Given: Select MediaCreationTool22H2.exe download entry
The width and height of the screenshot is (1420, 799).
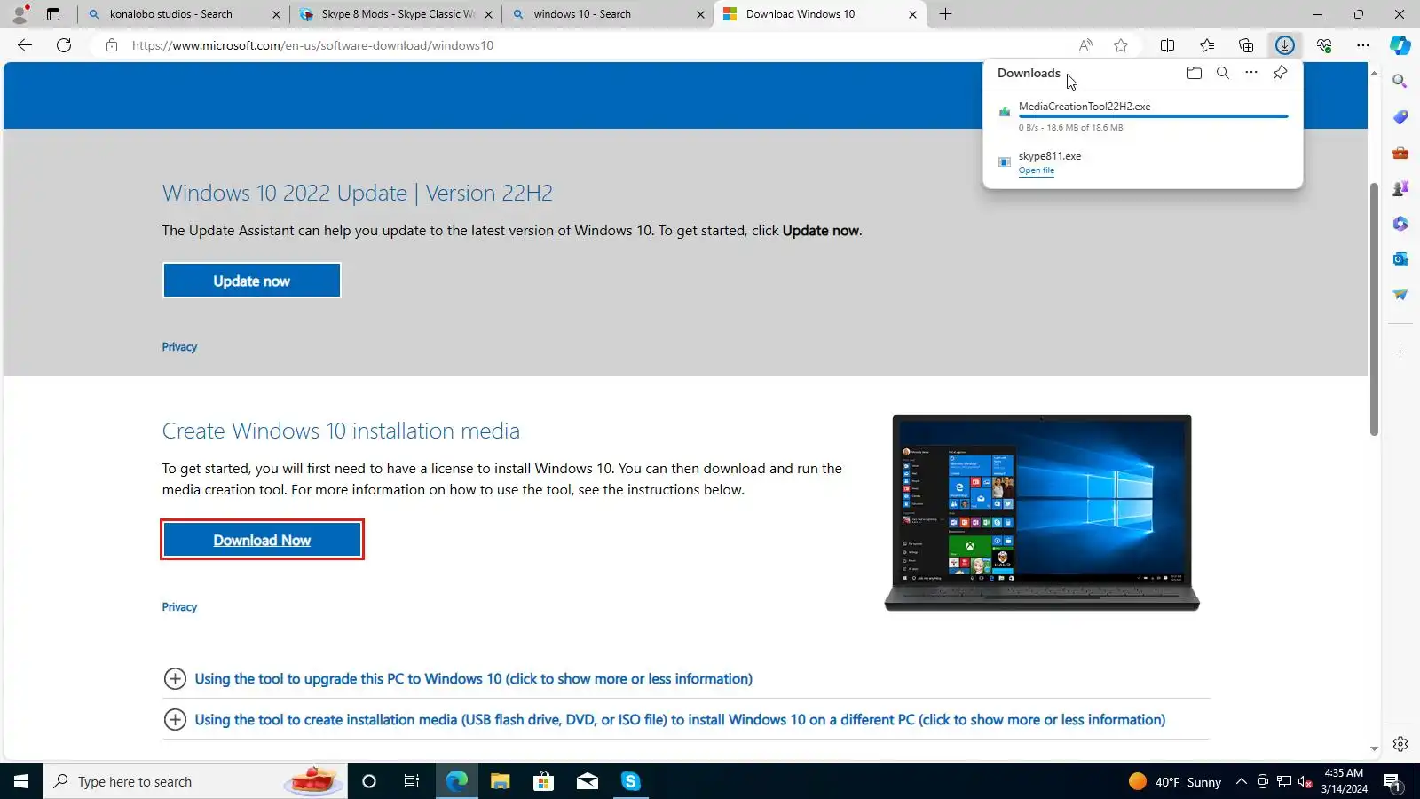Looking at the screenshot, I should (x=1143, y=116).
